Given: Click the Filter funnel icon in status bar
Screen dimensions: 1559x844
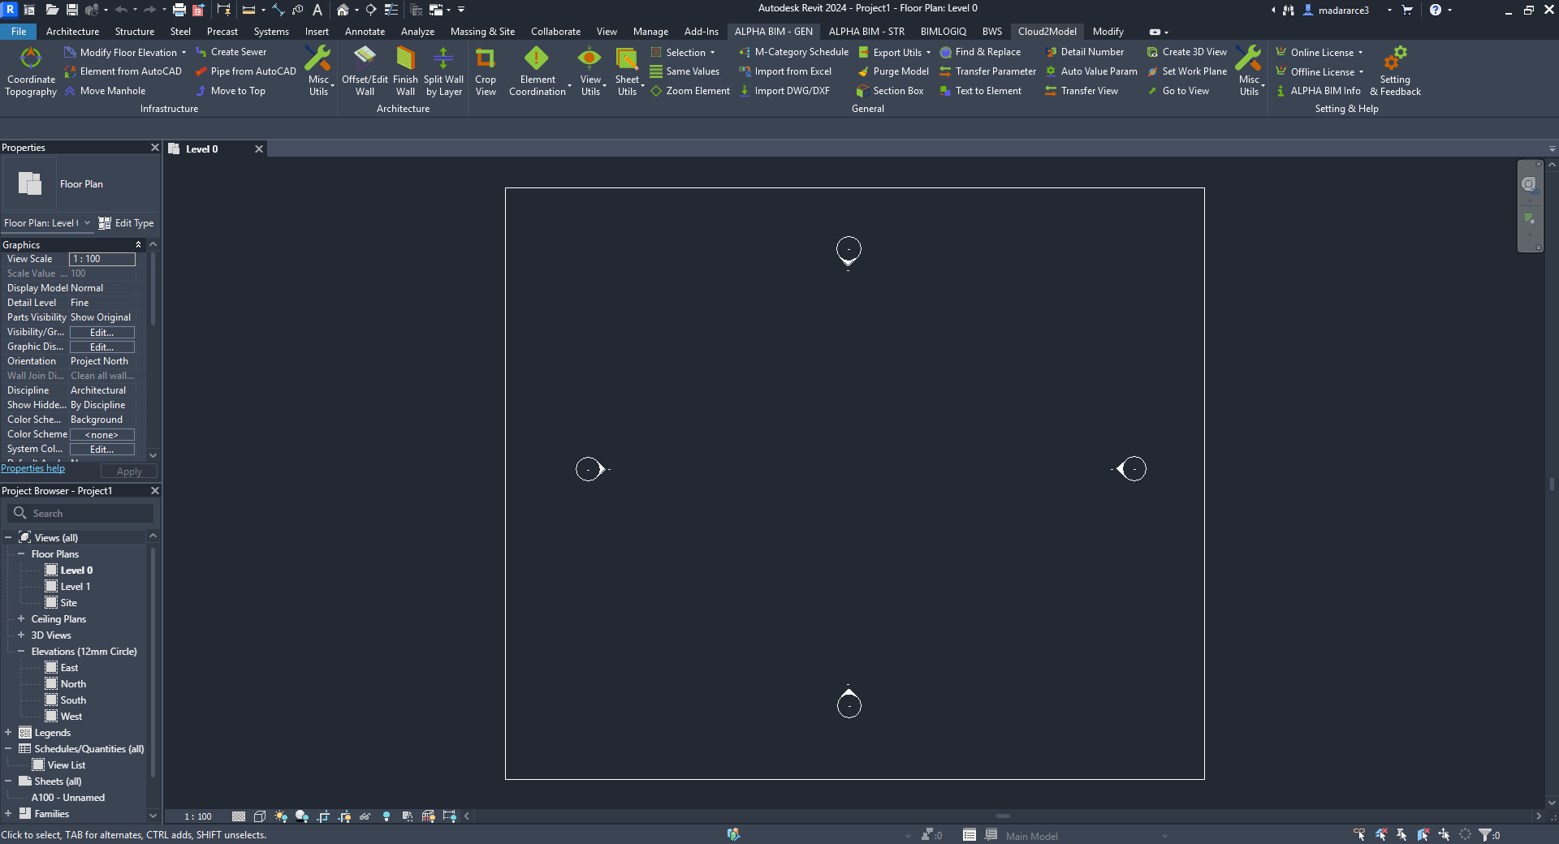Looking at the screenshot, I should tap(1485, 834).
